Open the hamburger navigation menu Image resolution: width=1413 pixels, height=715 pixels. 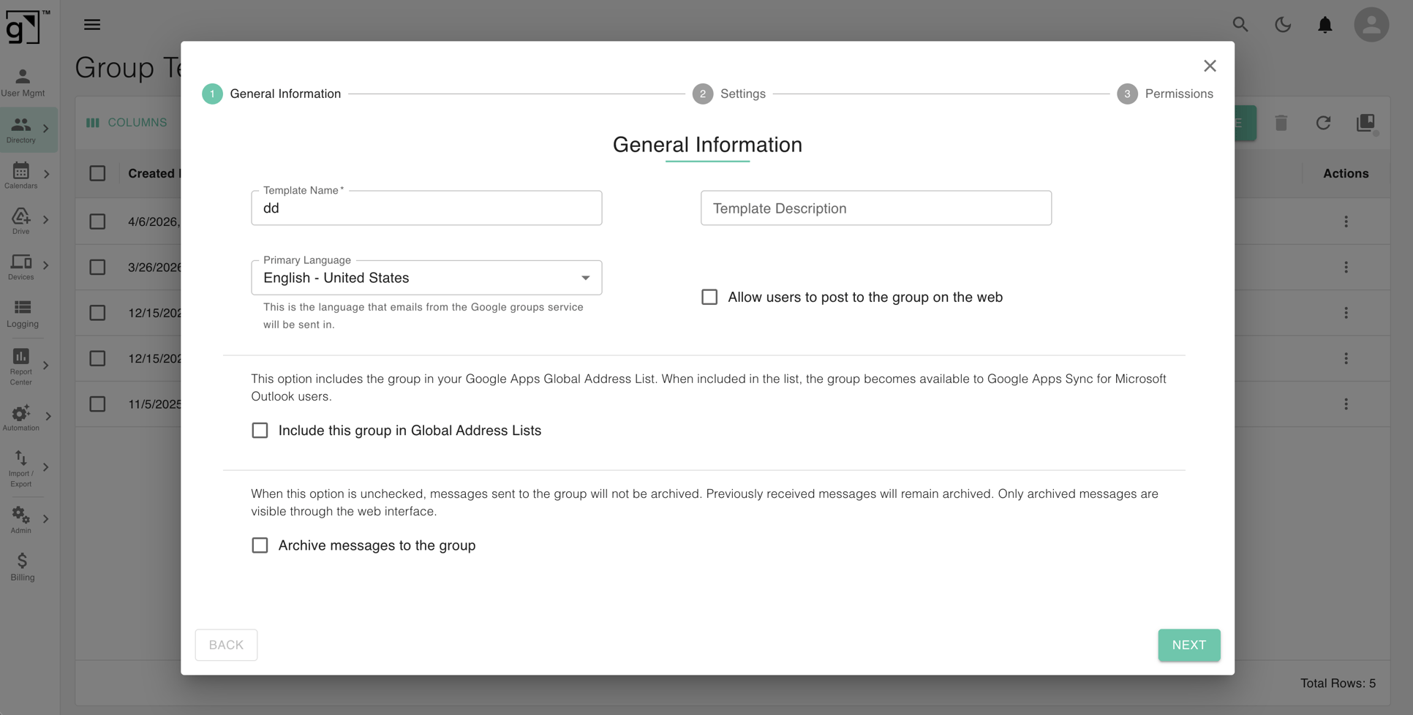coord(92,25)
